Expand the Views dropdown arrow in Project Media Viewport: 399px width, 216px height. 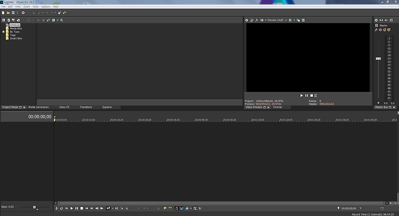coord(58,20)
